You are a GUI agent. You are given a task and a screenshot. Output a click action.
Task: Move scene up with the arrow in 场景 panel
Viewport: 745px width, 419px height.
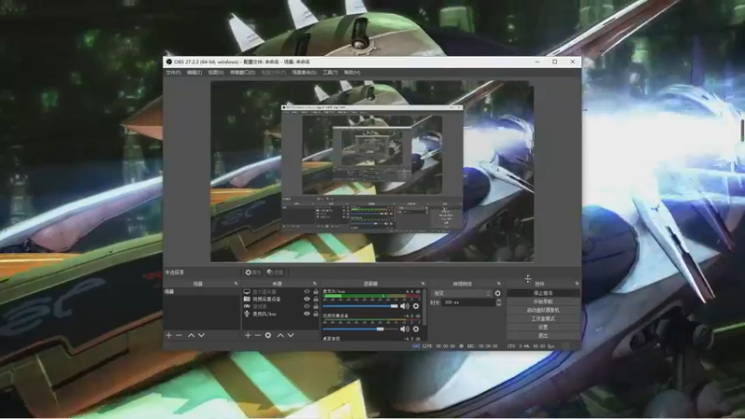[191, 335]
